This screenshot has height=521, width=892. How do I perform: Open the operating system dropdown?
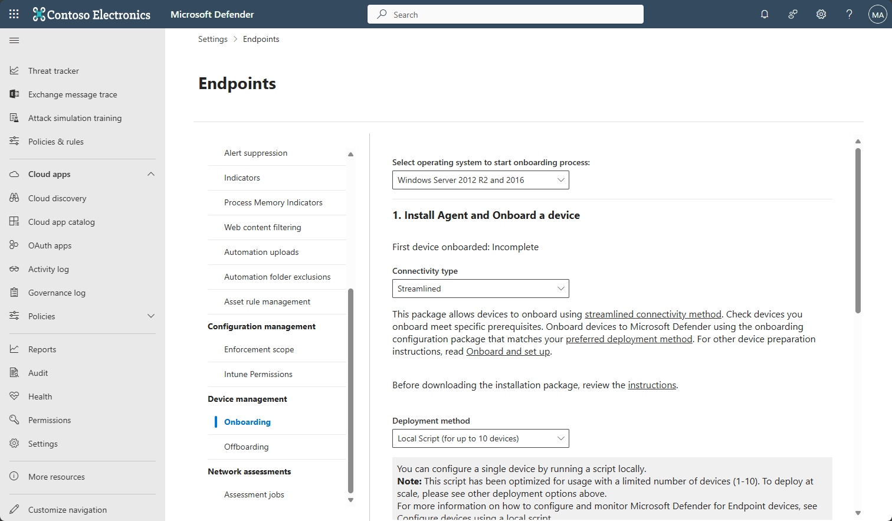pos(480,180)
